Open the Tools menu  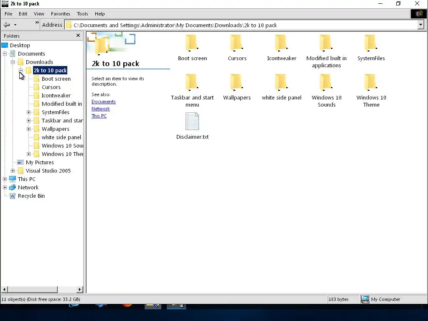coord(82,14)
